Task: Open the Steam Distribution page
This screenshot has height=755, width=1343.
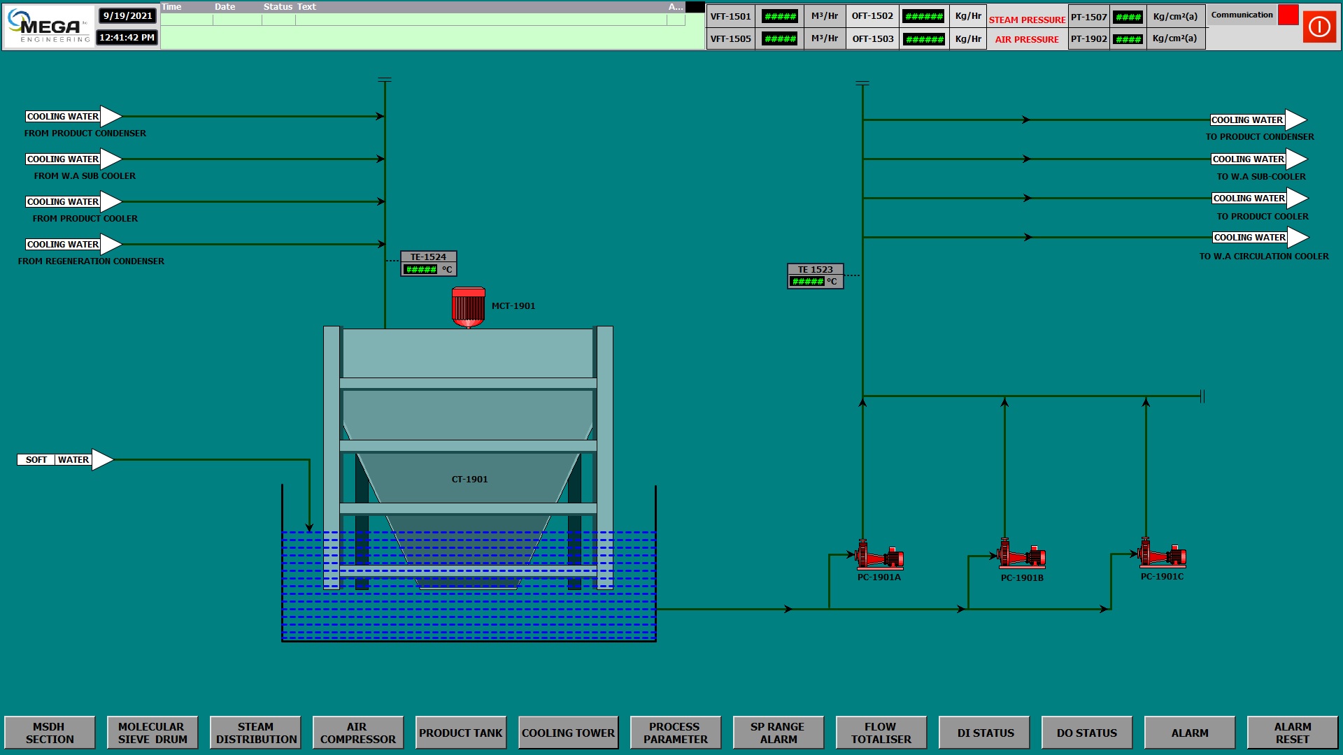Action: tap(255, 733)
